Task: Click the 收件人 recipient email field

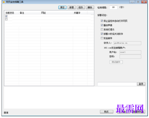Action: pyautogui.click(x=127, y=43)
